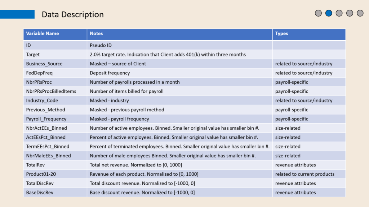Click the first gray progress dot
The image size is (369, 207).
tap(318, 13)
